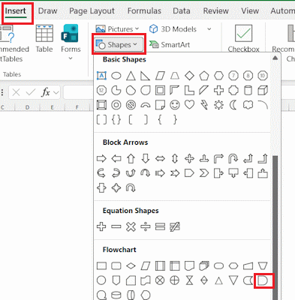This screenshot has height=300, width=295.
Task: Pick the Division equation shape
Action: (x=146, y=226)
